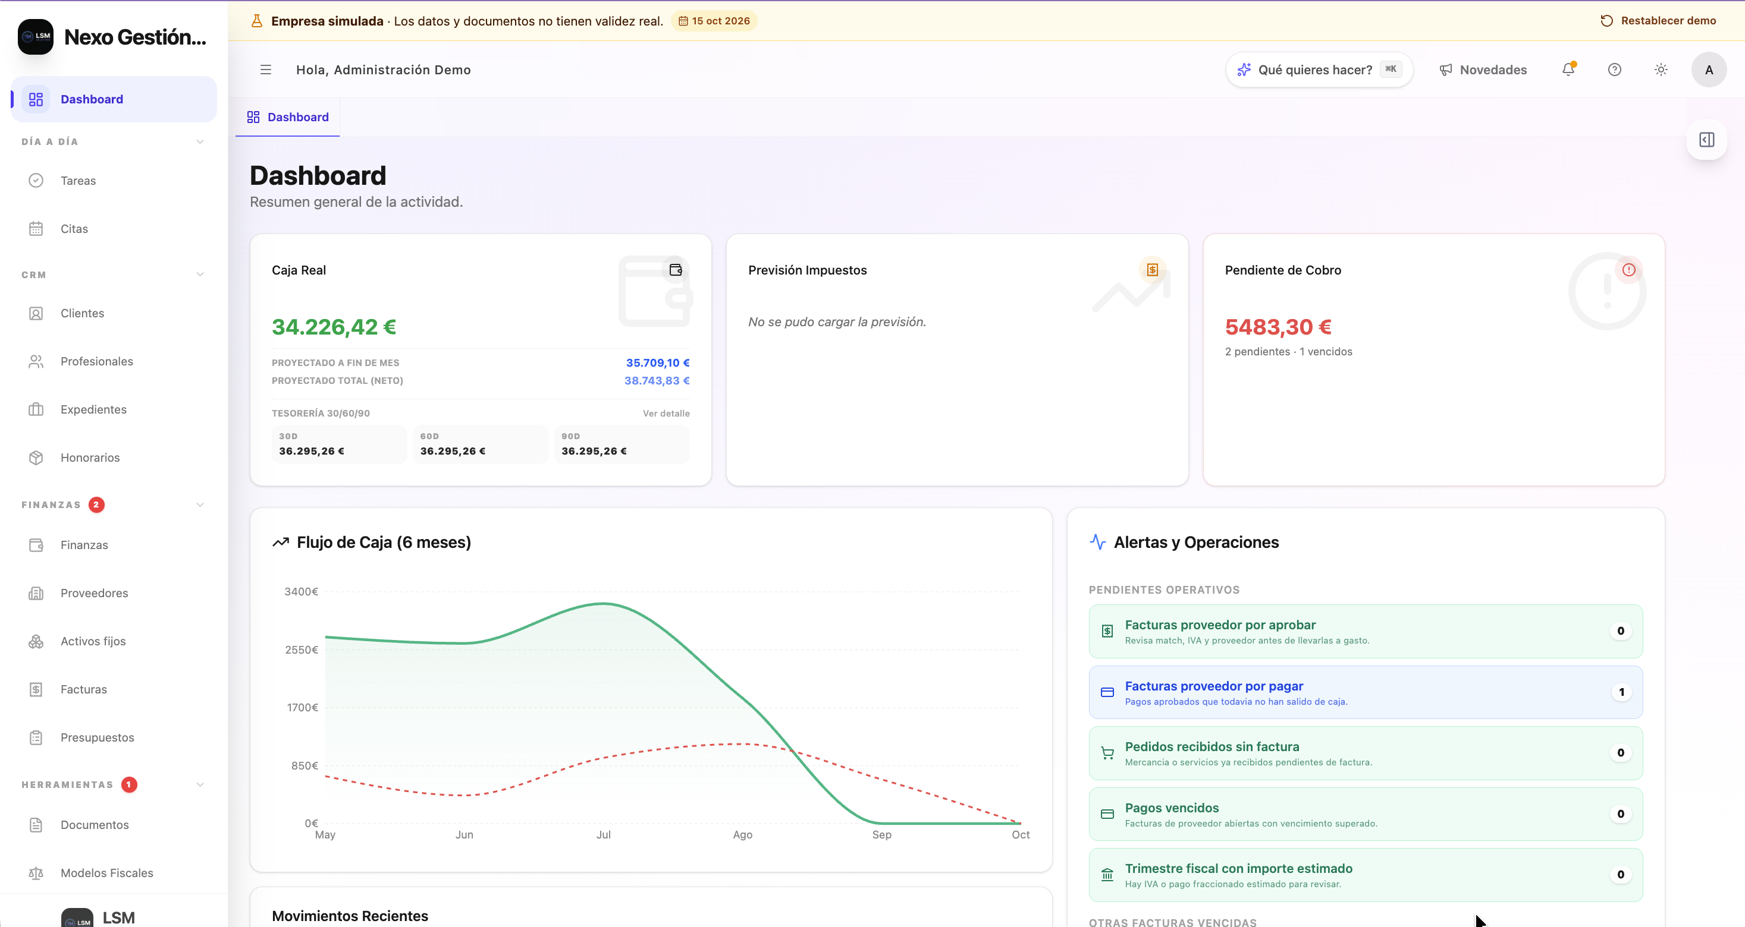Click the help question mark icon
Screen dimensions: 1745x927
click(1614, 70)
